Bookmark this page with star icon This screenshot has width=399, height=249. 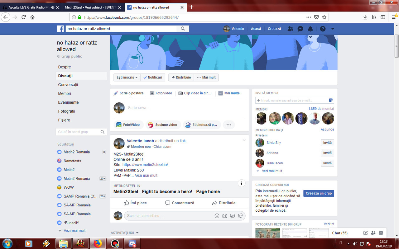coord(324,17)
